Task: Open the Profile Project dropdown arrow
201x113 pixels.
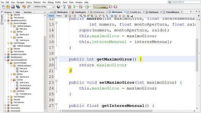Action: coord(90,7)
